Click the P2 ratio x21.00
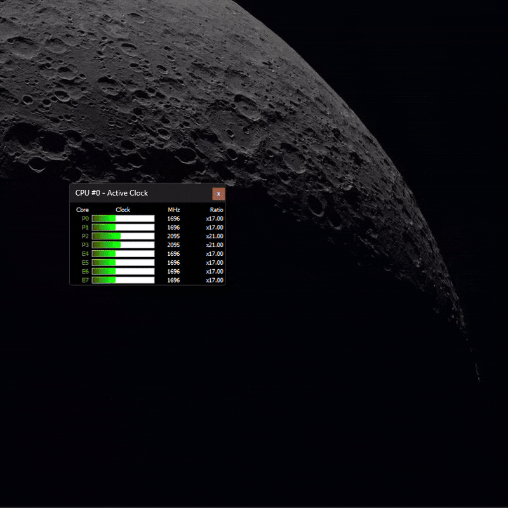 click(x=215, y=236)
